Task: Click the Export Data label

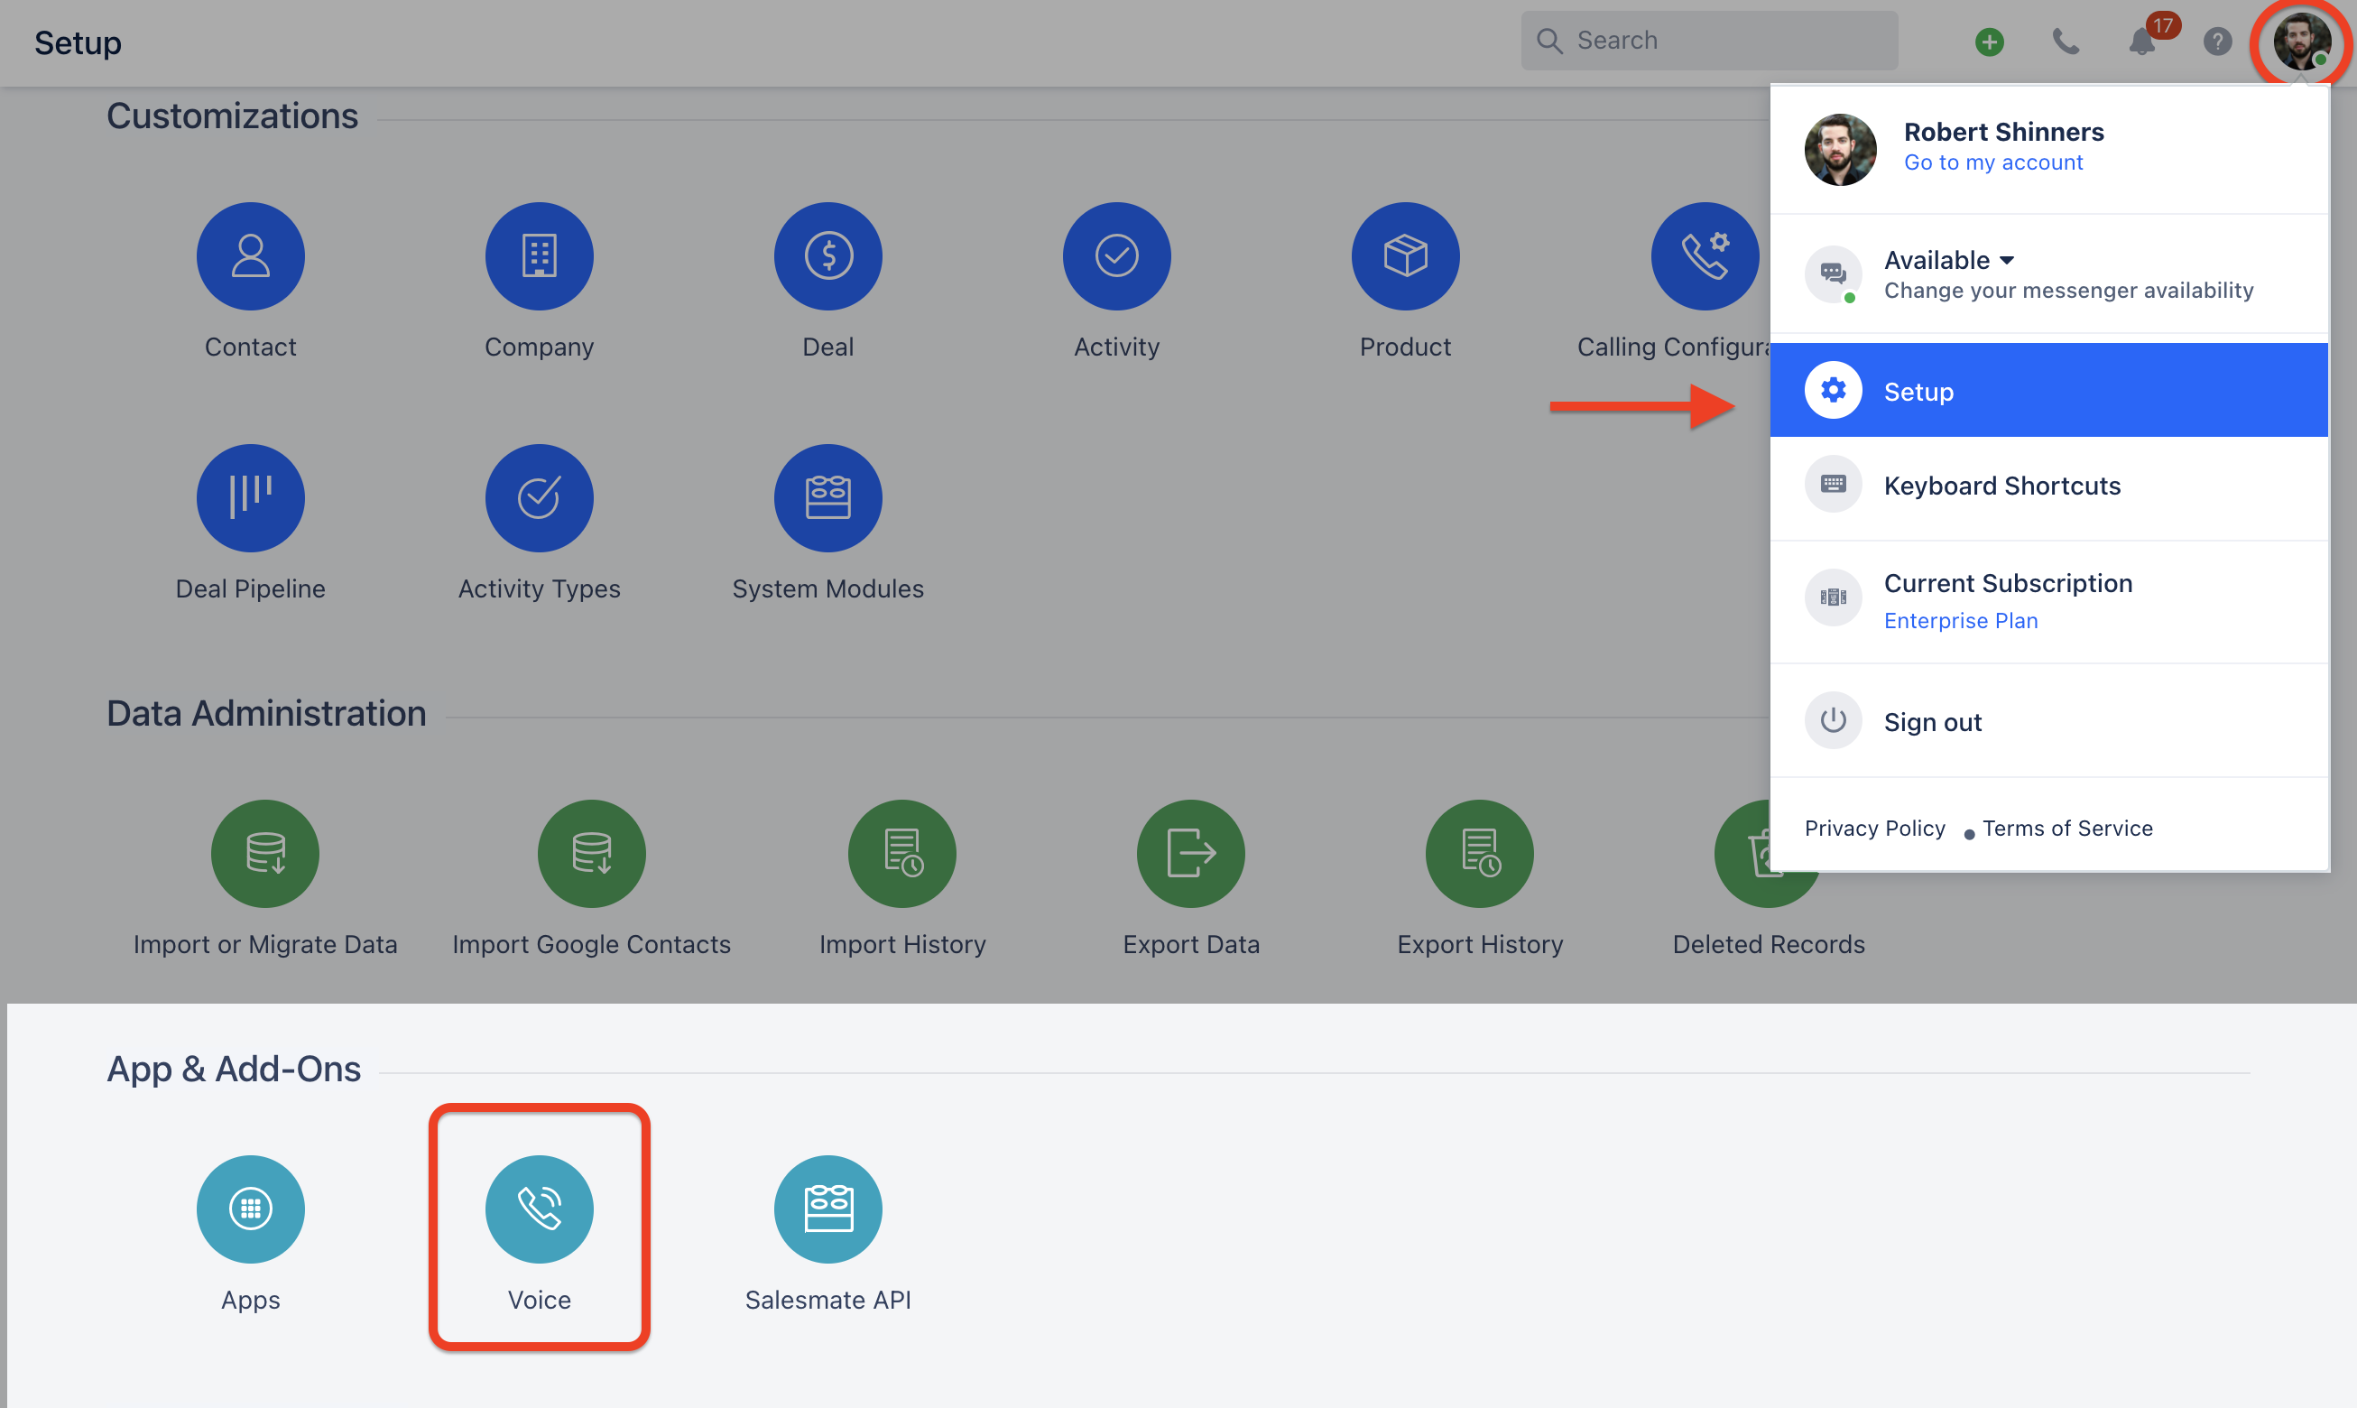Action: pyautogui.click(x=1190, y=945)
